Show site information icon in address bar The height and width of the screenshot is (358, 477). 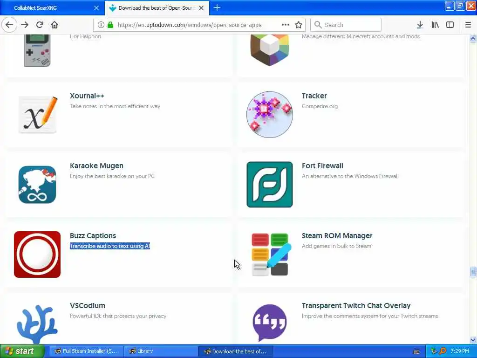click(101, 25)
